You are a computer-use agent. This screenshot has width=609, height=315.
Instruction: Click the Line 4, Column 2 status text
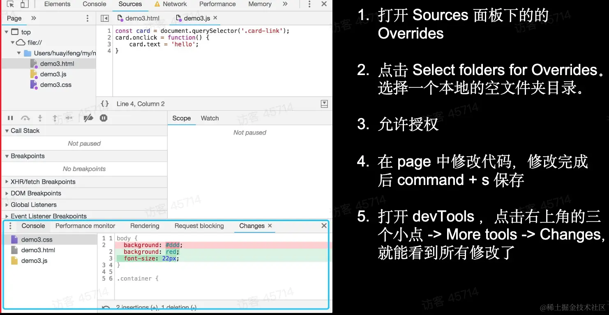coord(141,104)
